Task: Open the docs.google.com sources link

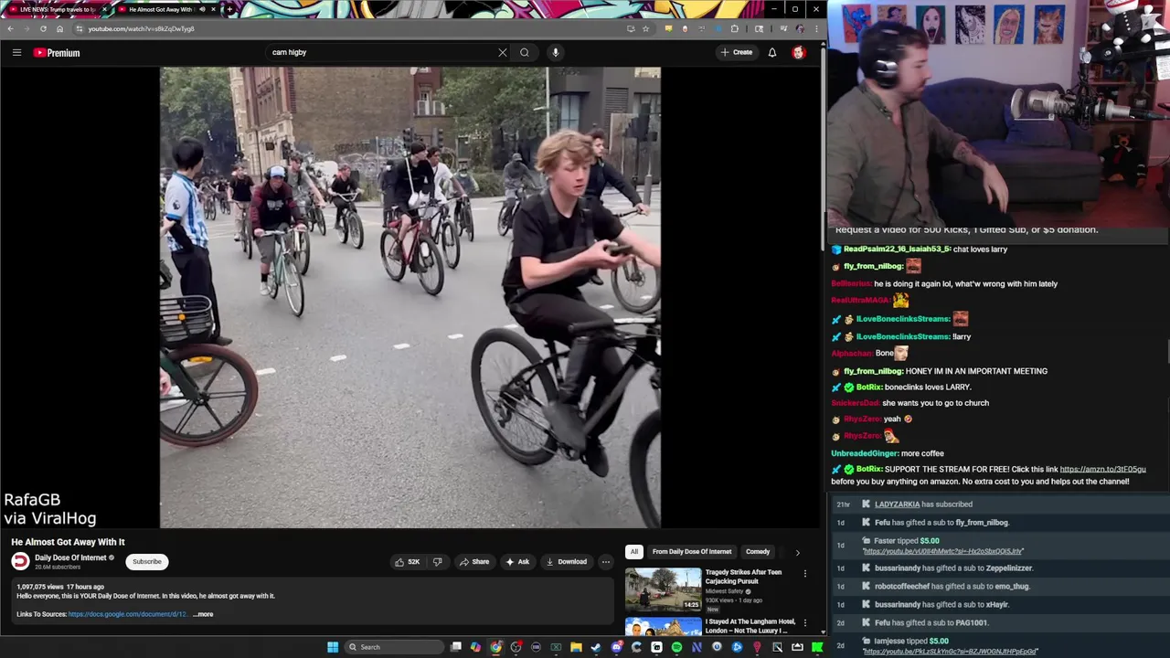Action: point(127,614)
